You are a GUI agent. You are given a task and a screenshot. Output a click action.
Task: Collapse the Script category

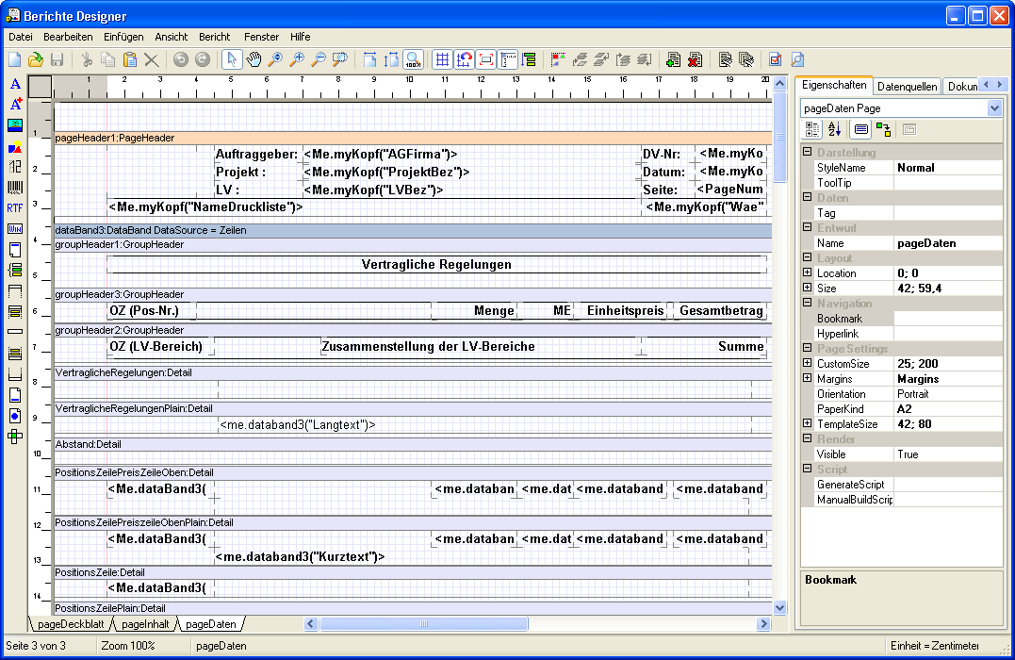(808, 469)
